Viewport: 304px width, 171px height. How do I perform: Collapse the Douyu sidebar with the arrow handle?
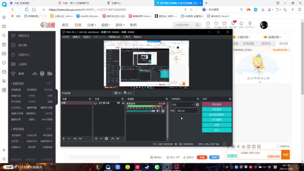[x=56, y=98]
